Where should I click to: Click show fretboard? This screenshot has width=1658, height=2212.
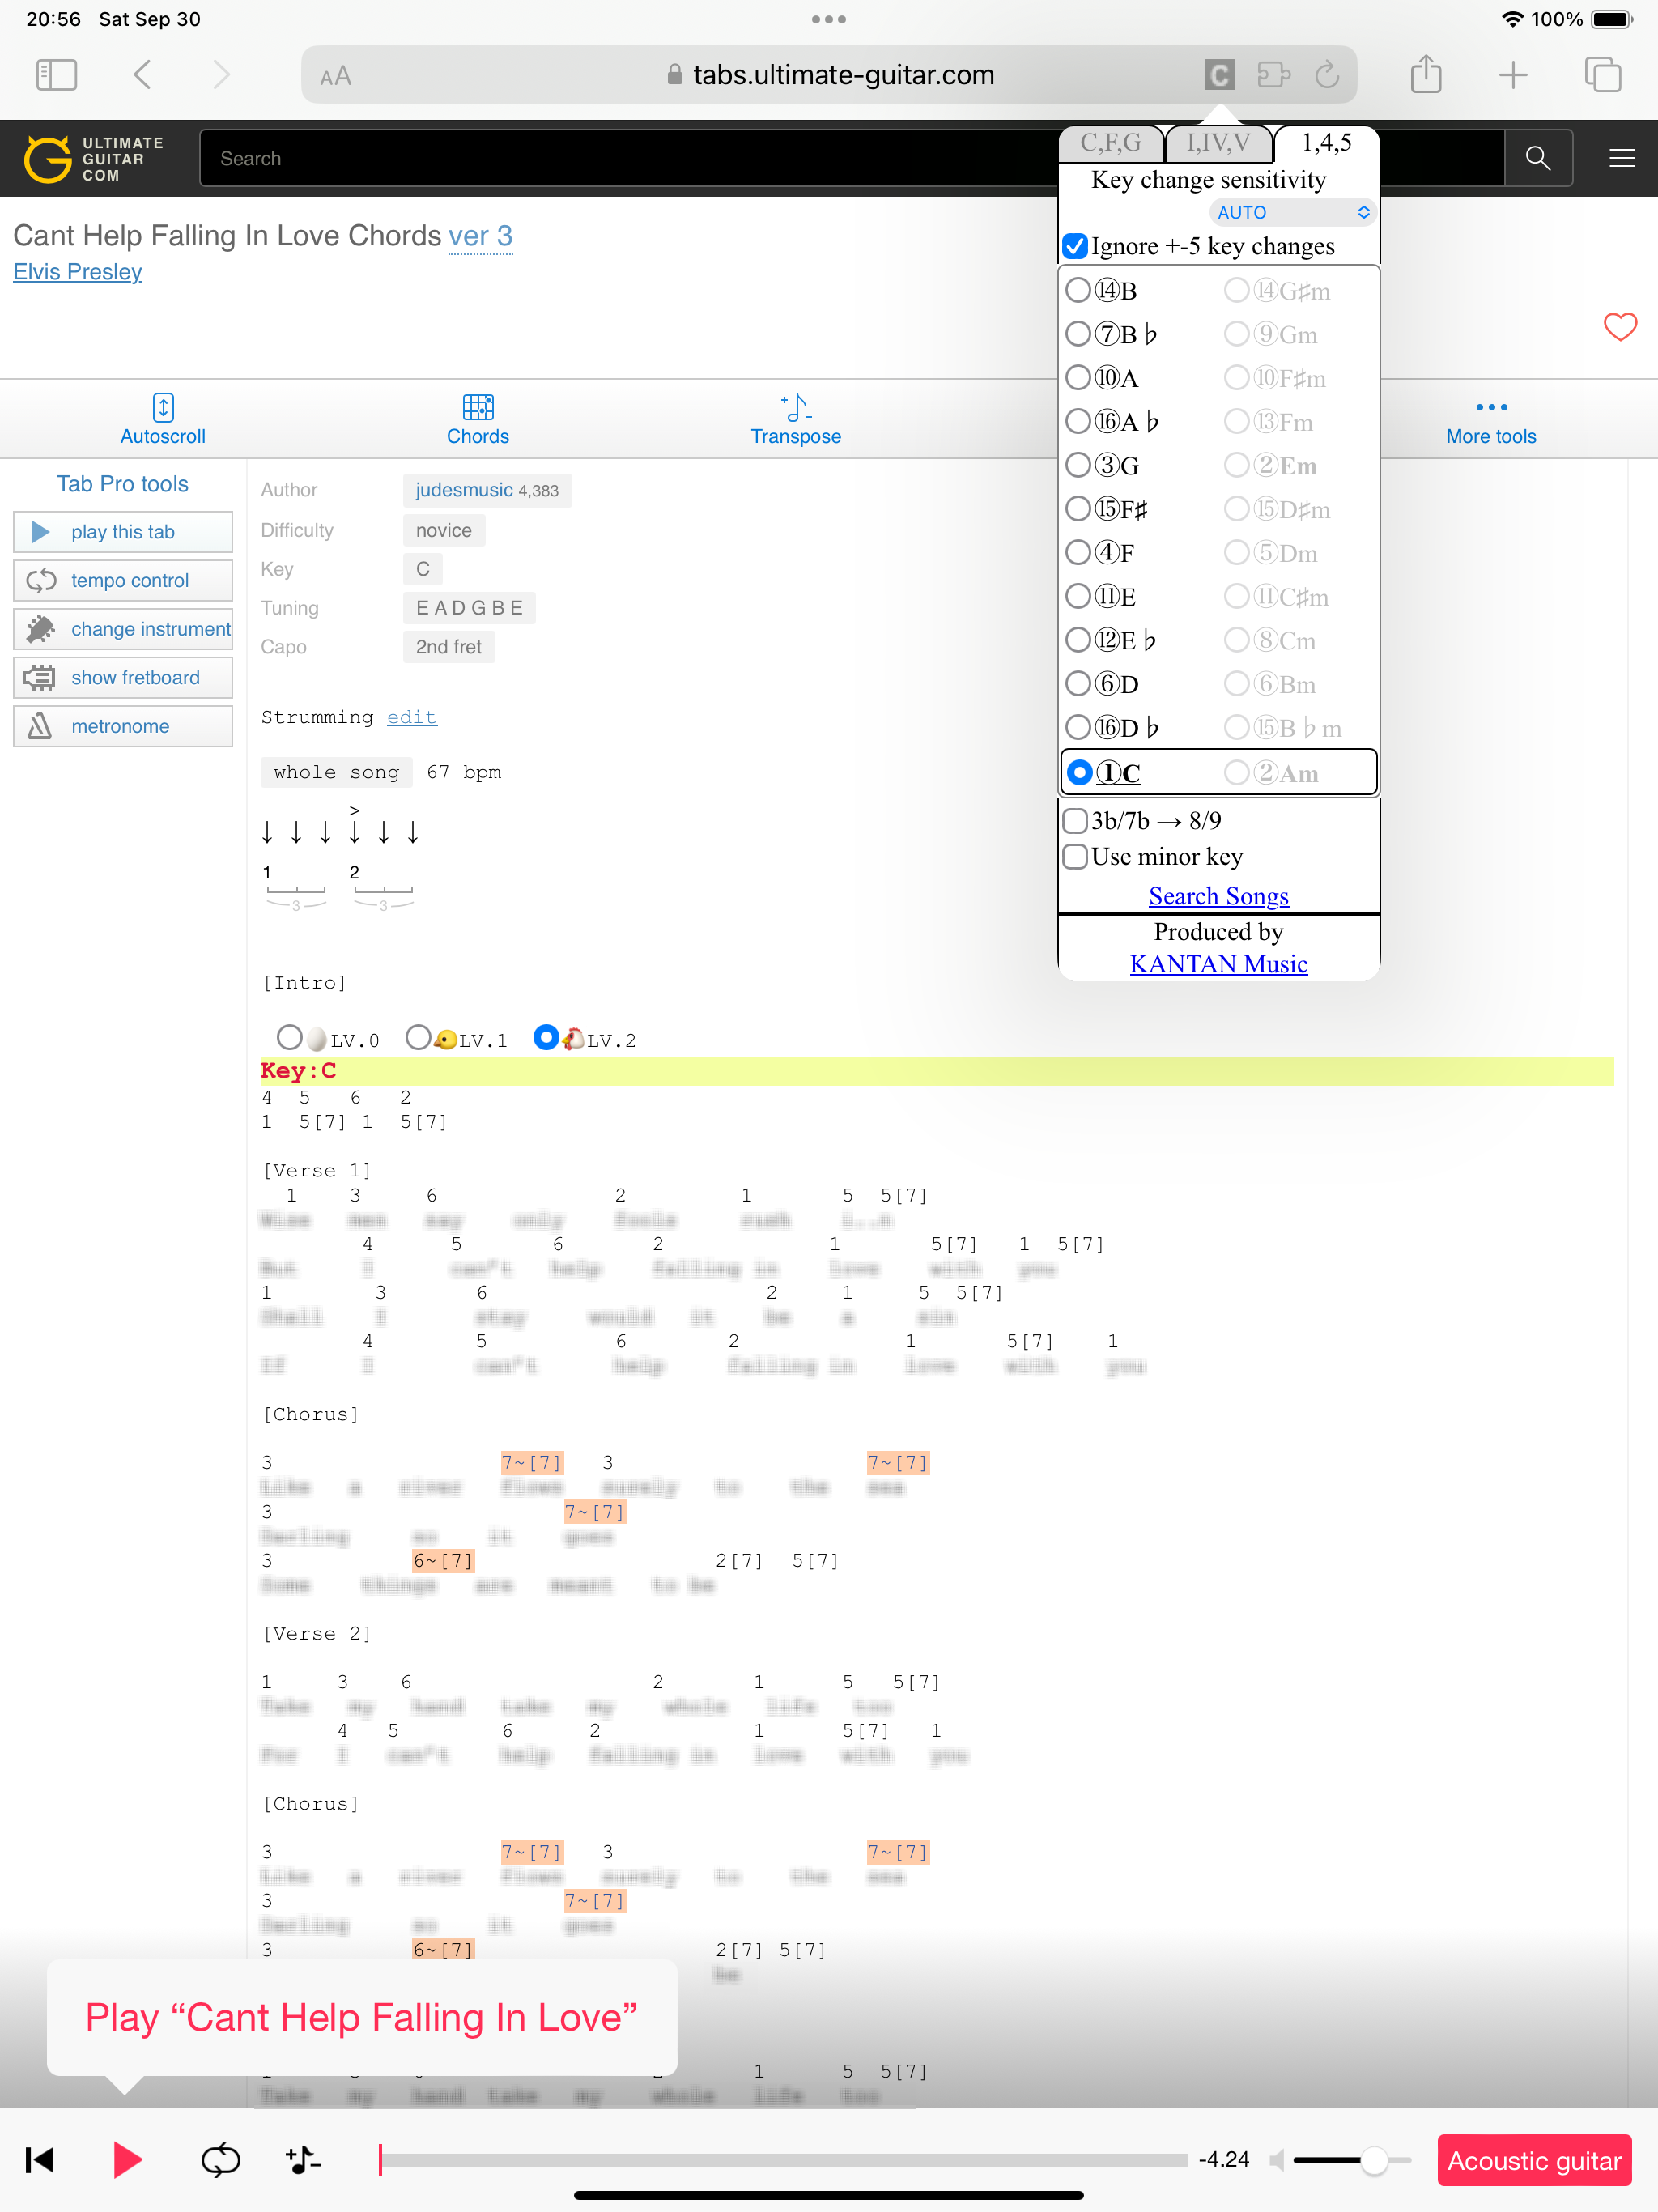tap(123, 677)
